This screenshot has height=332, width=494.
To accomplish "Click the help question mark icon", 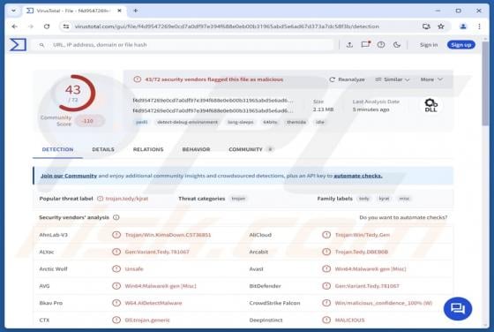I will [x=381, y=45].
